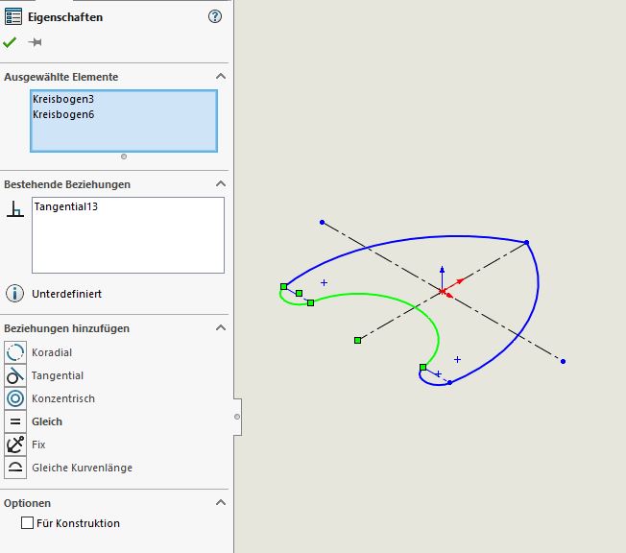The width and height of the screenshot is (626, 553).
Task: Add the Gleiche Kurvenlänge relation
Action: (82, 468)
